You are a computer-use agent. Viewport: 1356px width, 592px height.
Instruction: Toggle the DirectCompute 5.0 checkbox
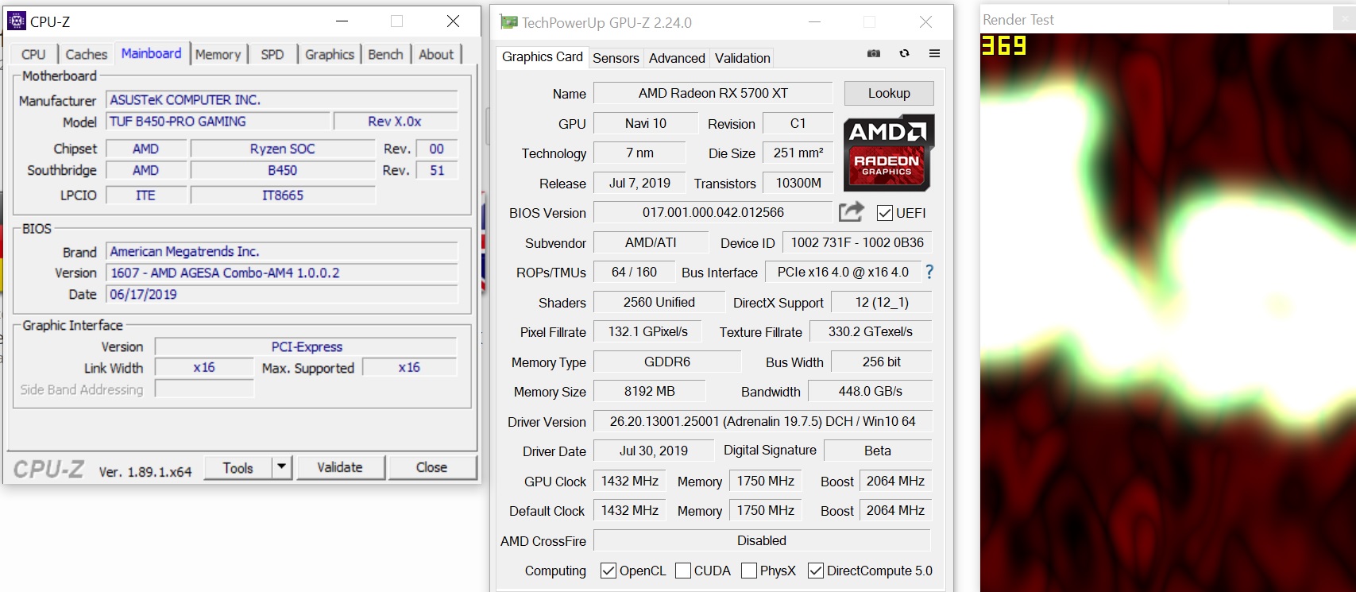[815, 571]
